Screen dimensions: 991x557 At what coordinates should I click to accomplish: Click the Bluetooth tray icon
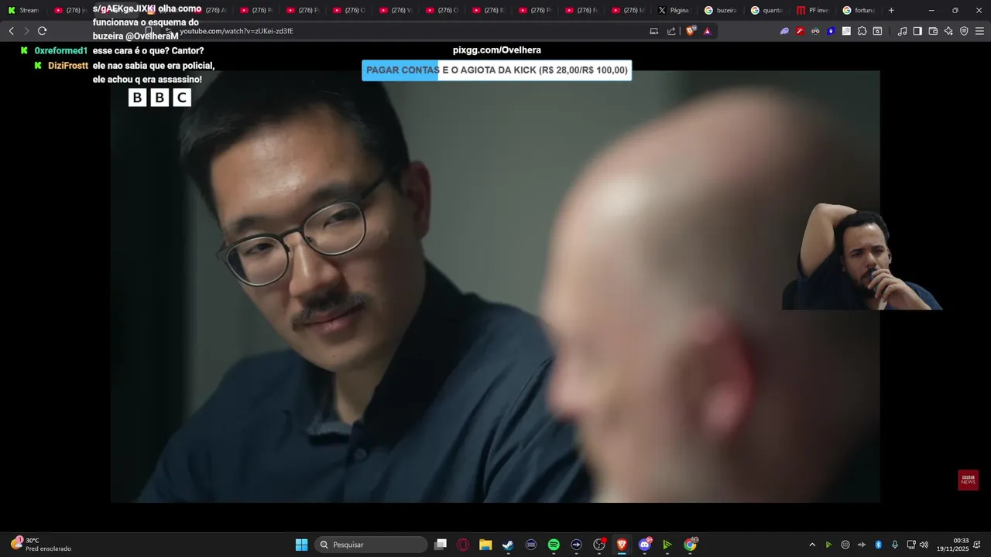879,545
